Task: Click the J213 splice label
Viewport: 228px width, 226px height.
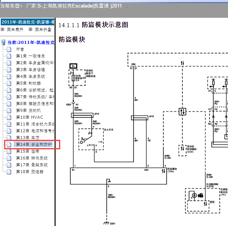Action: (151, 116)
